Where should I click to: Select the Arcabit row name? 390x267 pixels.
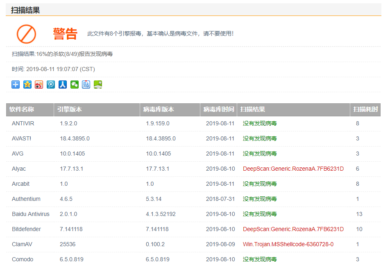[20, 184]
